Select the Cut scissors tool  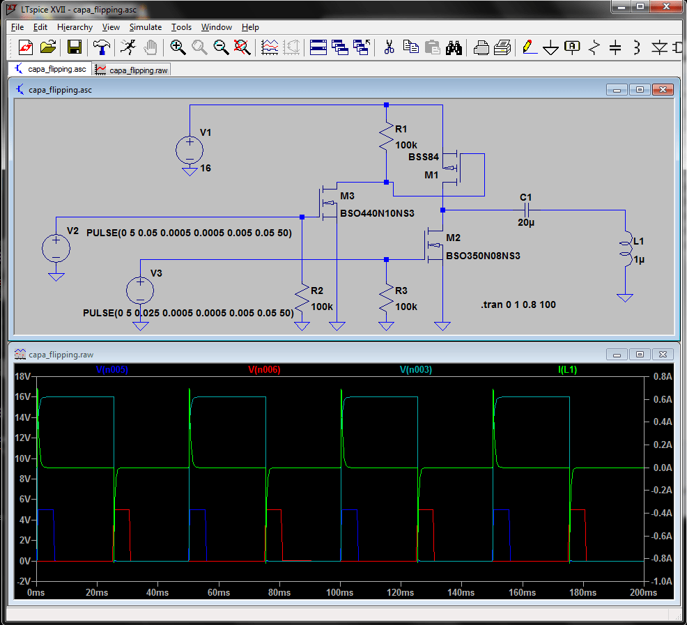click(389, 47)
